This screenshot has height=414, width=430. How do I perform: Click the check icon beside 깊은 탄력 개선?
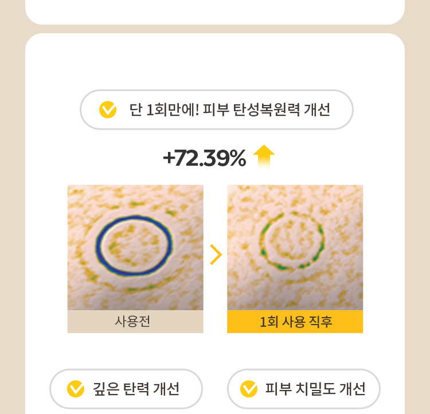pos(76,389)
